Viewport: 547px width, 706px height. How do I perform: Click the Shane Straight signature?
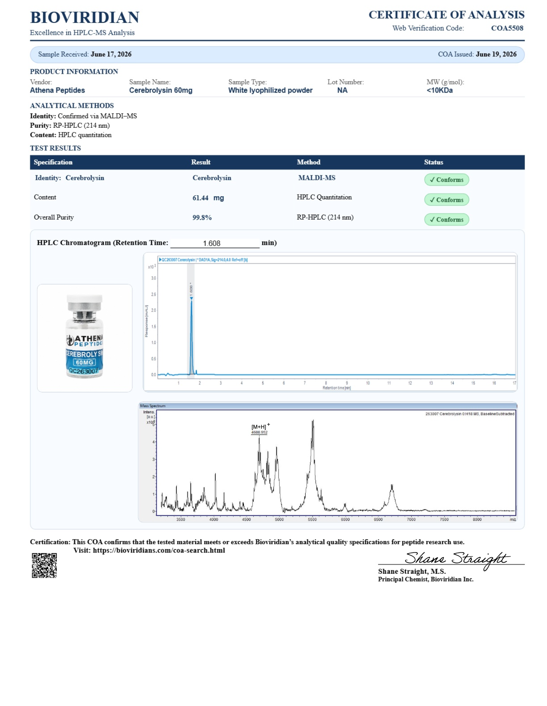(x=457, y=559)
